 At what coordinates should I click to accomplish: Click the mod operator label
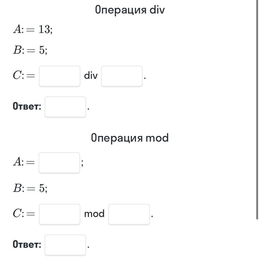click(x=94, y=214)
